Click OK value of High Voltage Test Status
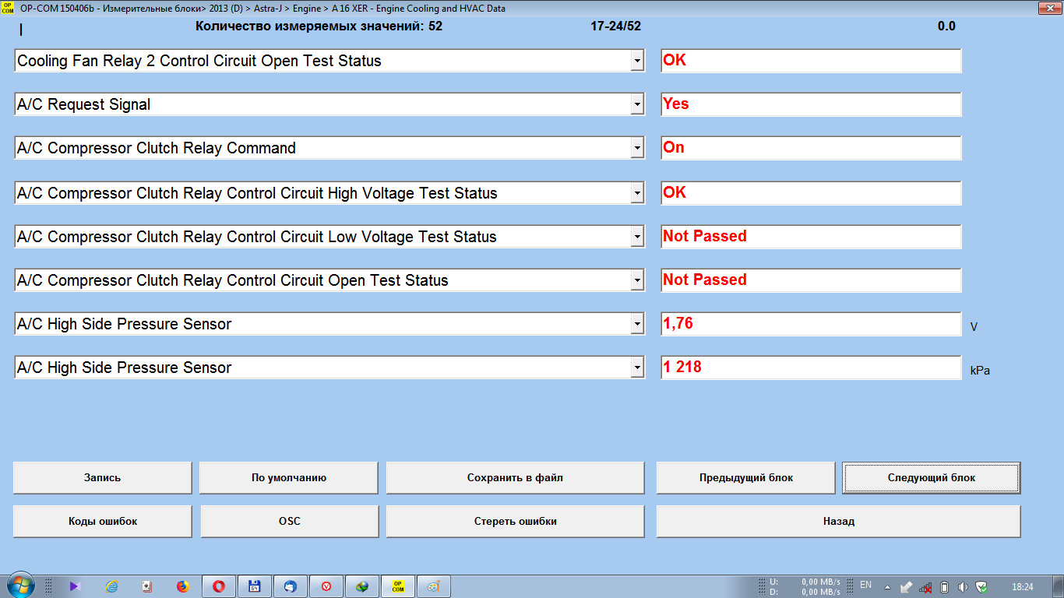Viewport: 1064px width, 598px height. pyautogui.click(x=811, y=193)
